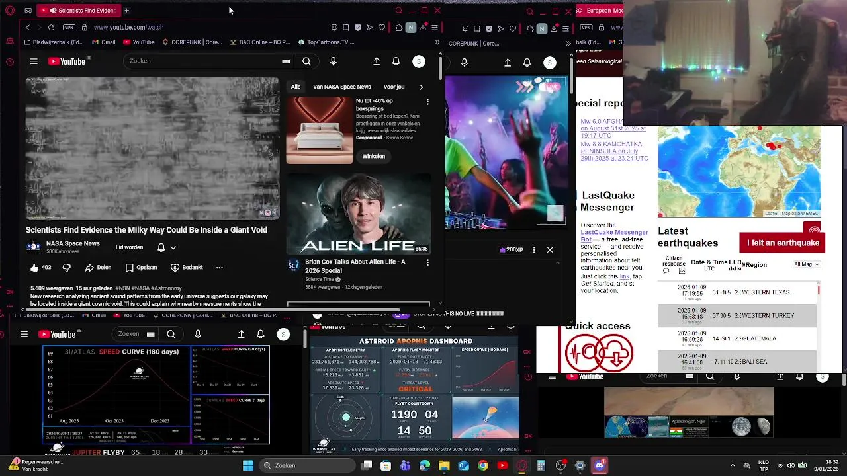847x476 pixels.
Task: Open Discord from the taskbar
Action: click(600, 466)
